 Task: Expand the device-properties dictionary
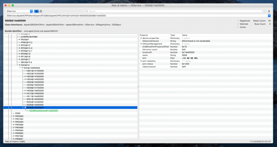click(x=141, y=38)
